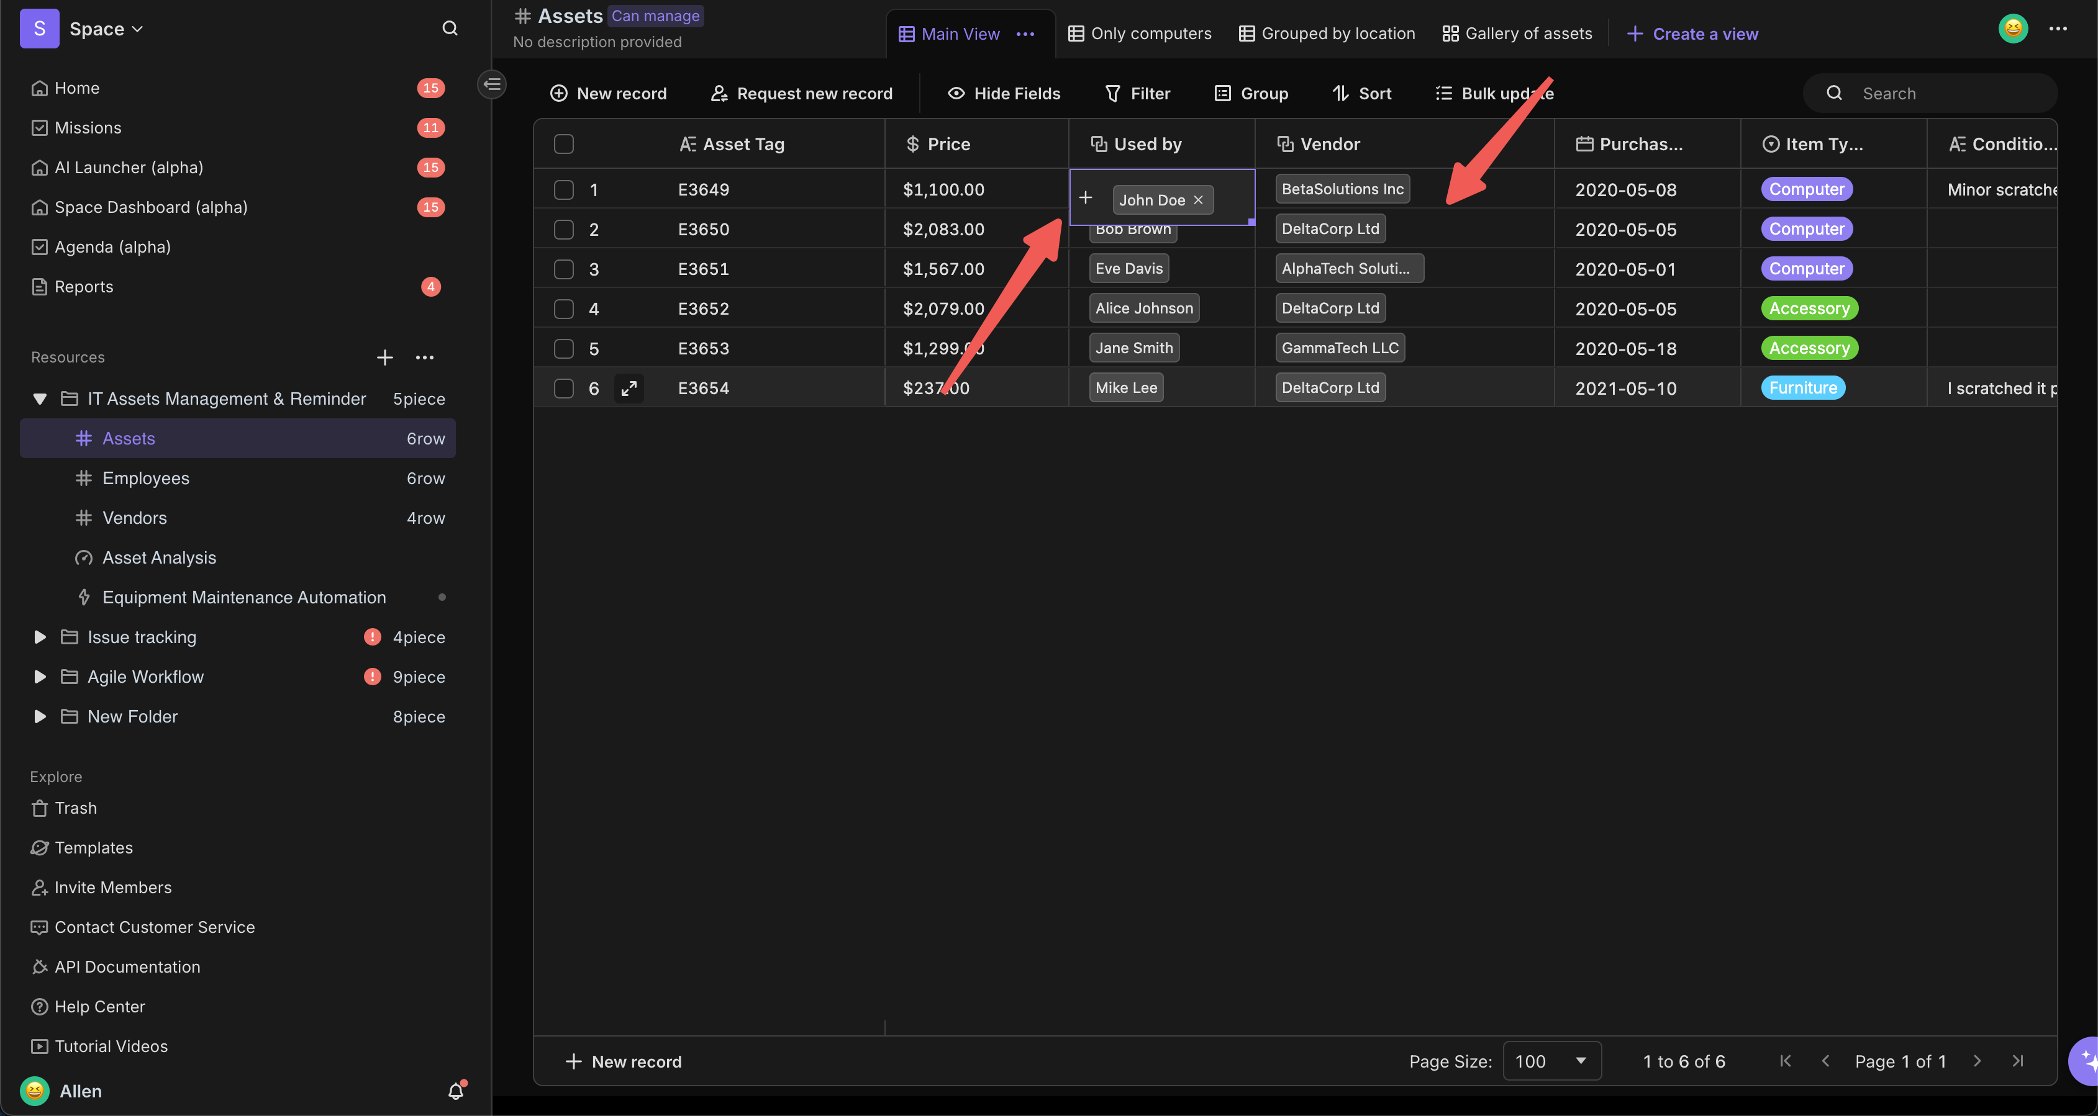Screen dimensions: 2098x1116
Task: Click the Furniture tag in row 6
Action: (x=1802, y=389)
